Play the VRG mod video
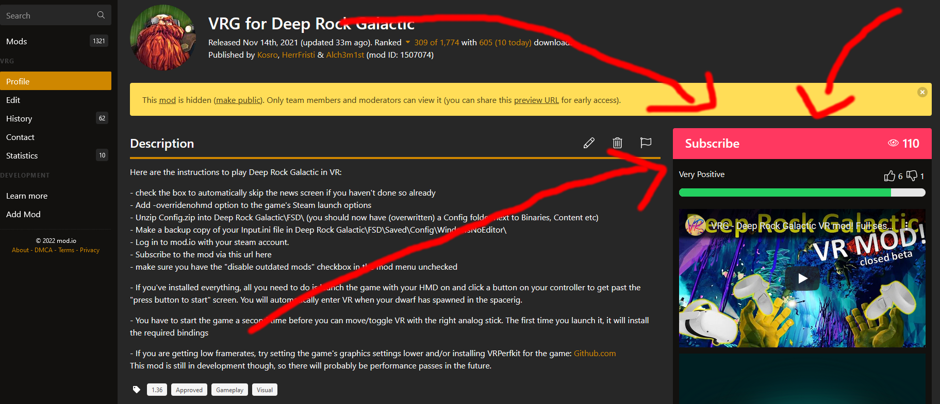Image resolution: width=940 pixels, height=404 pixels. pos(802,278)
